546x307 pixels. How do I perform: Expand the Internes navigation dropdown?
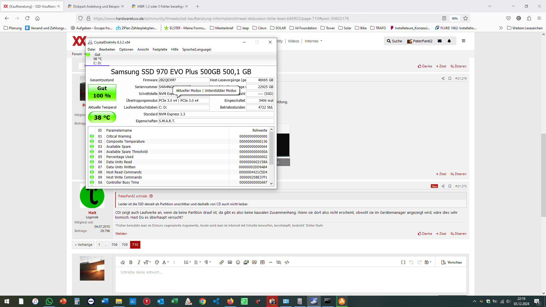(x=313, y=41)
